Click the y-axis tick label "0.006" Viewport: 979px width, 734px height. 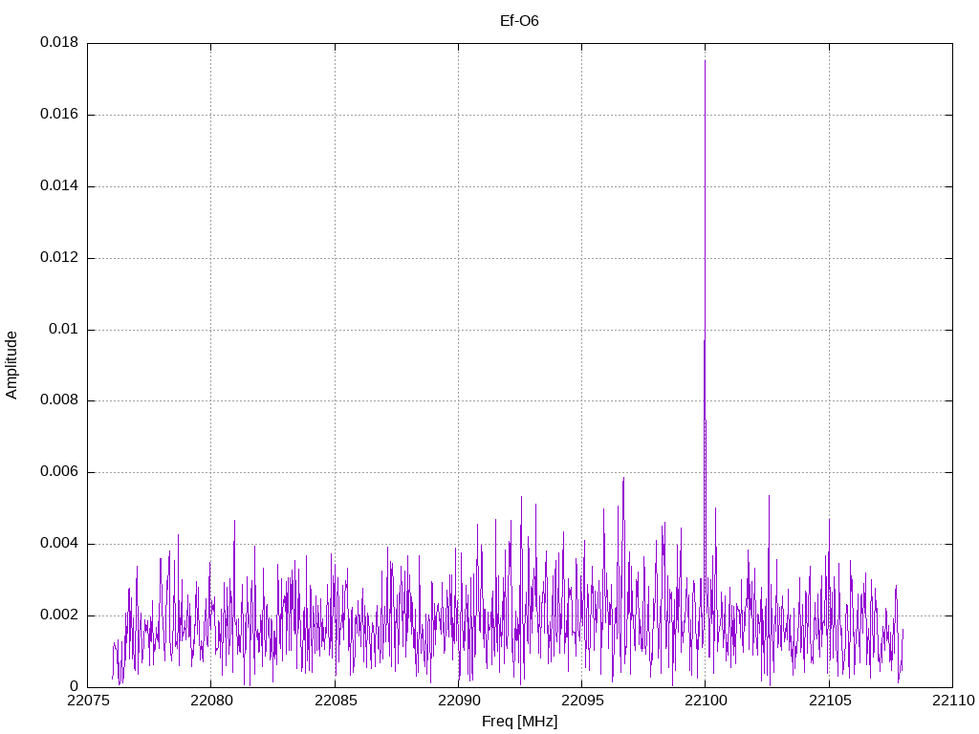(59, 472)
